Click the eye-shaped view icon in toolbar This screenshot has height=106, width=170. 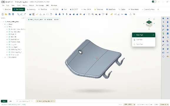coord(96,14)
